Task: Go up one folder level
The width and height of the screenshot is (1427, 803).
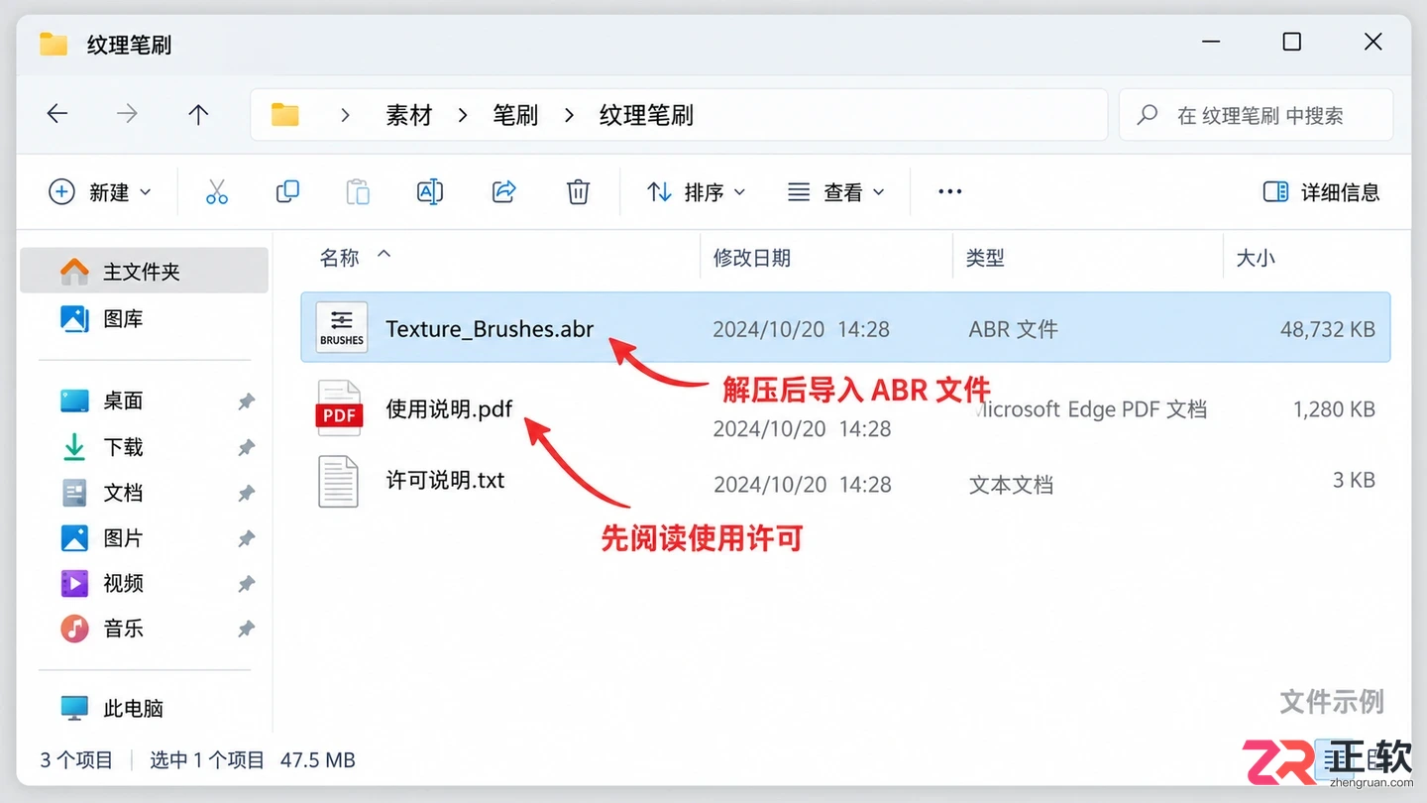Action: pos(198,114)
